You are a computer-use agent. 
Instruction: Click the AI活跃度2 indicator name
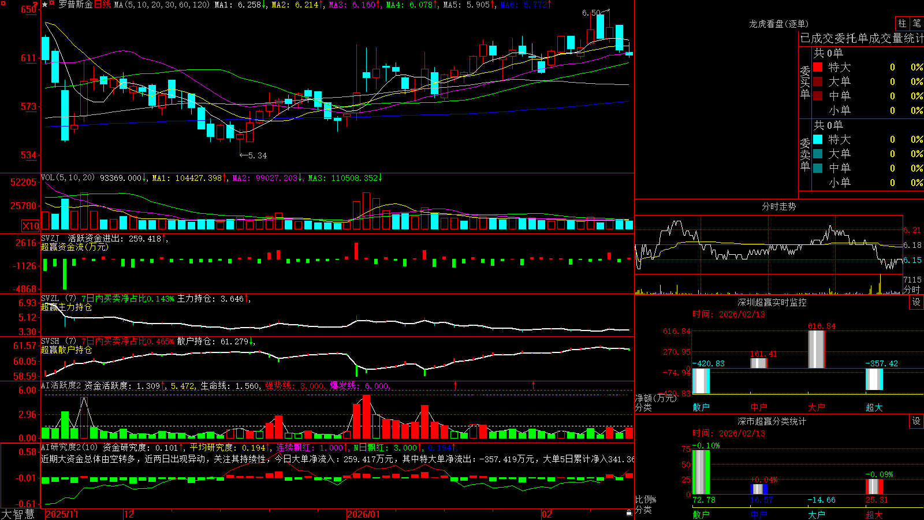click(x=61, y=385)
